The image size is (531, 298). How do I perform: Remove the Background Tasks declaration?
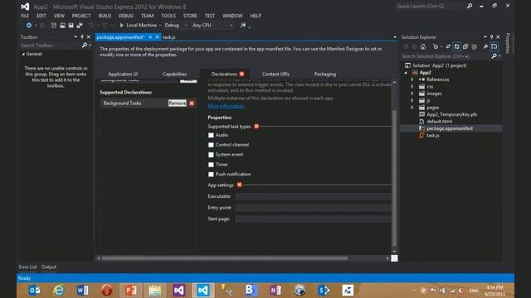pos(177,103)
